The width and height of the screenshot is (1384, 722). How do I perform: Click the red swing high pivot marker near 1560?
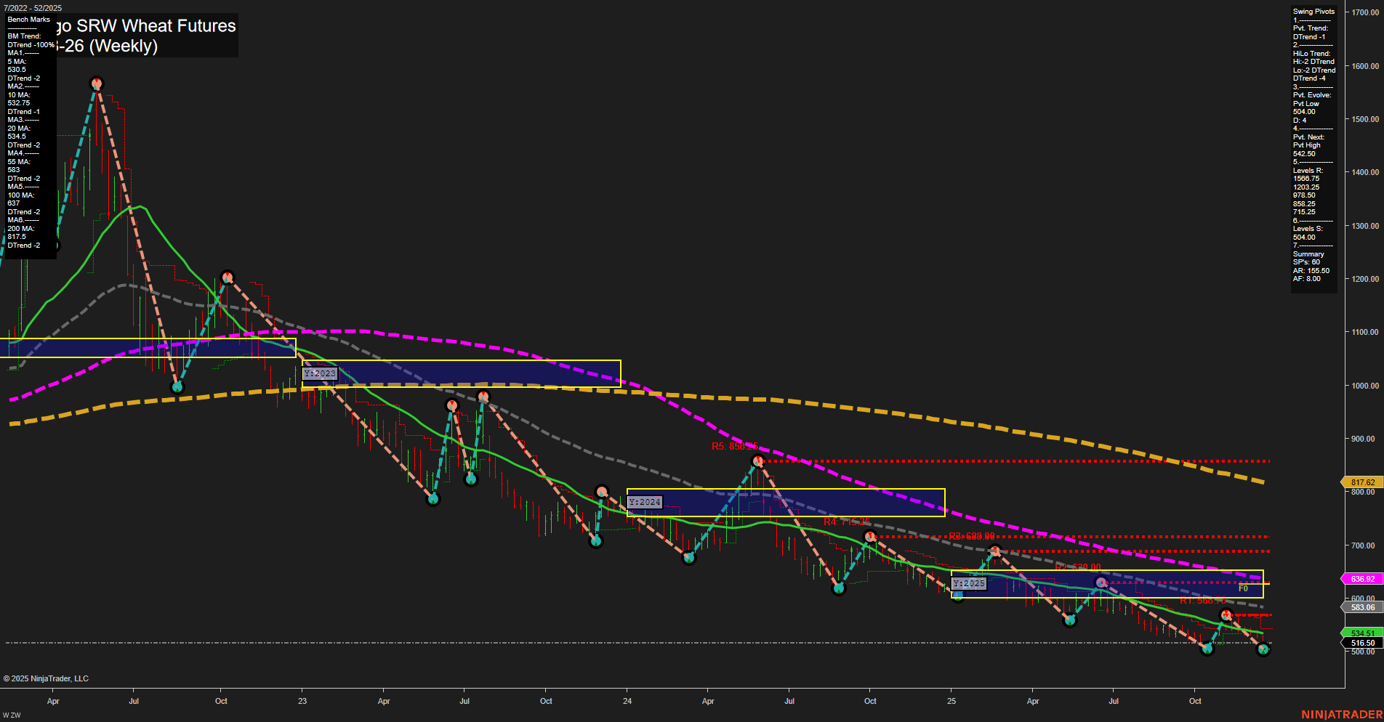tap(97, 83)
